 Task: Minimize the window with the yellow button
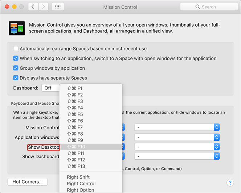point(14,7)
